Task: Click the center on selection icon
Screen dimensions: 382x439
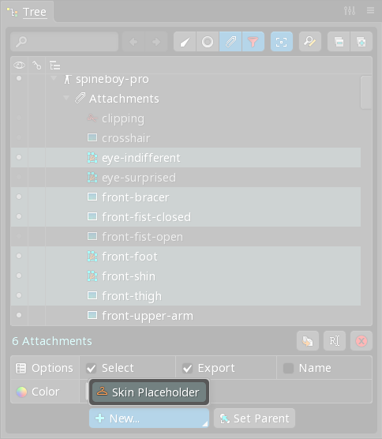Action: [x=282, y=42]
